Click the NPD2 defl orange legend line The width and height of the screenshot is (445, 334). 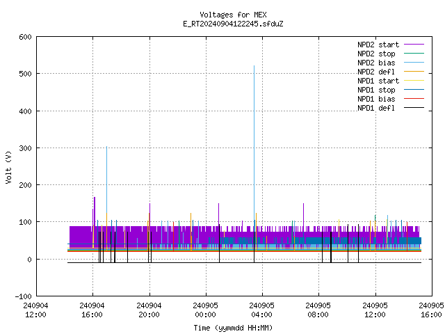click(414, 72)
